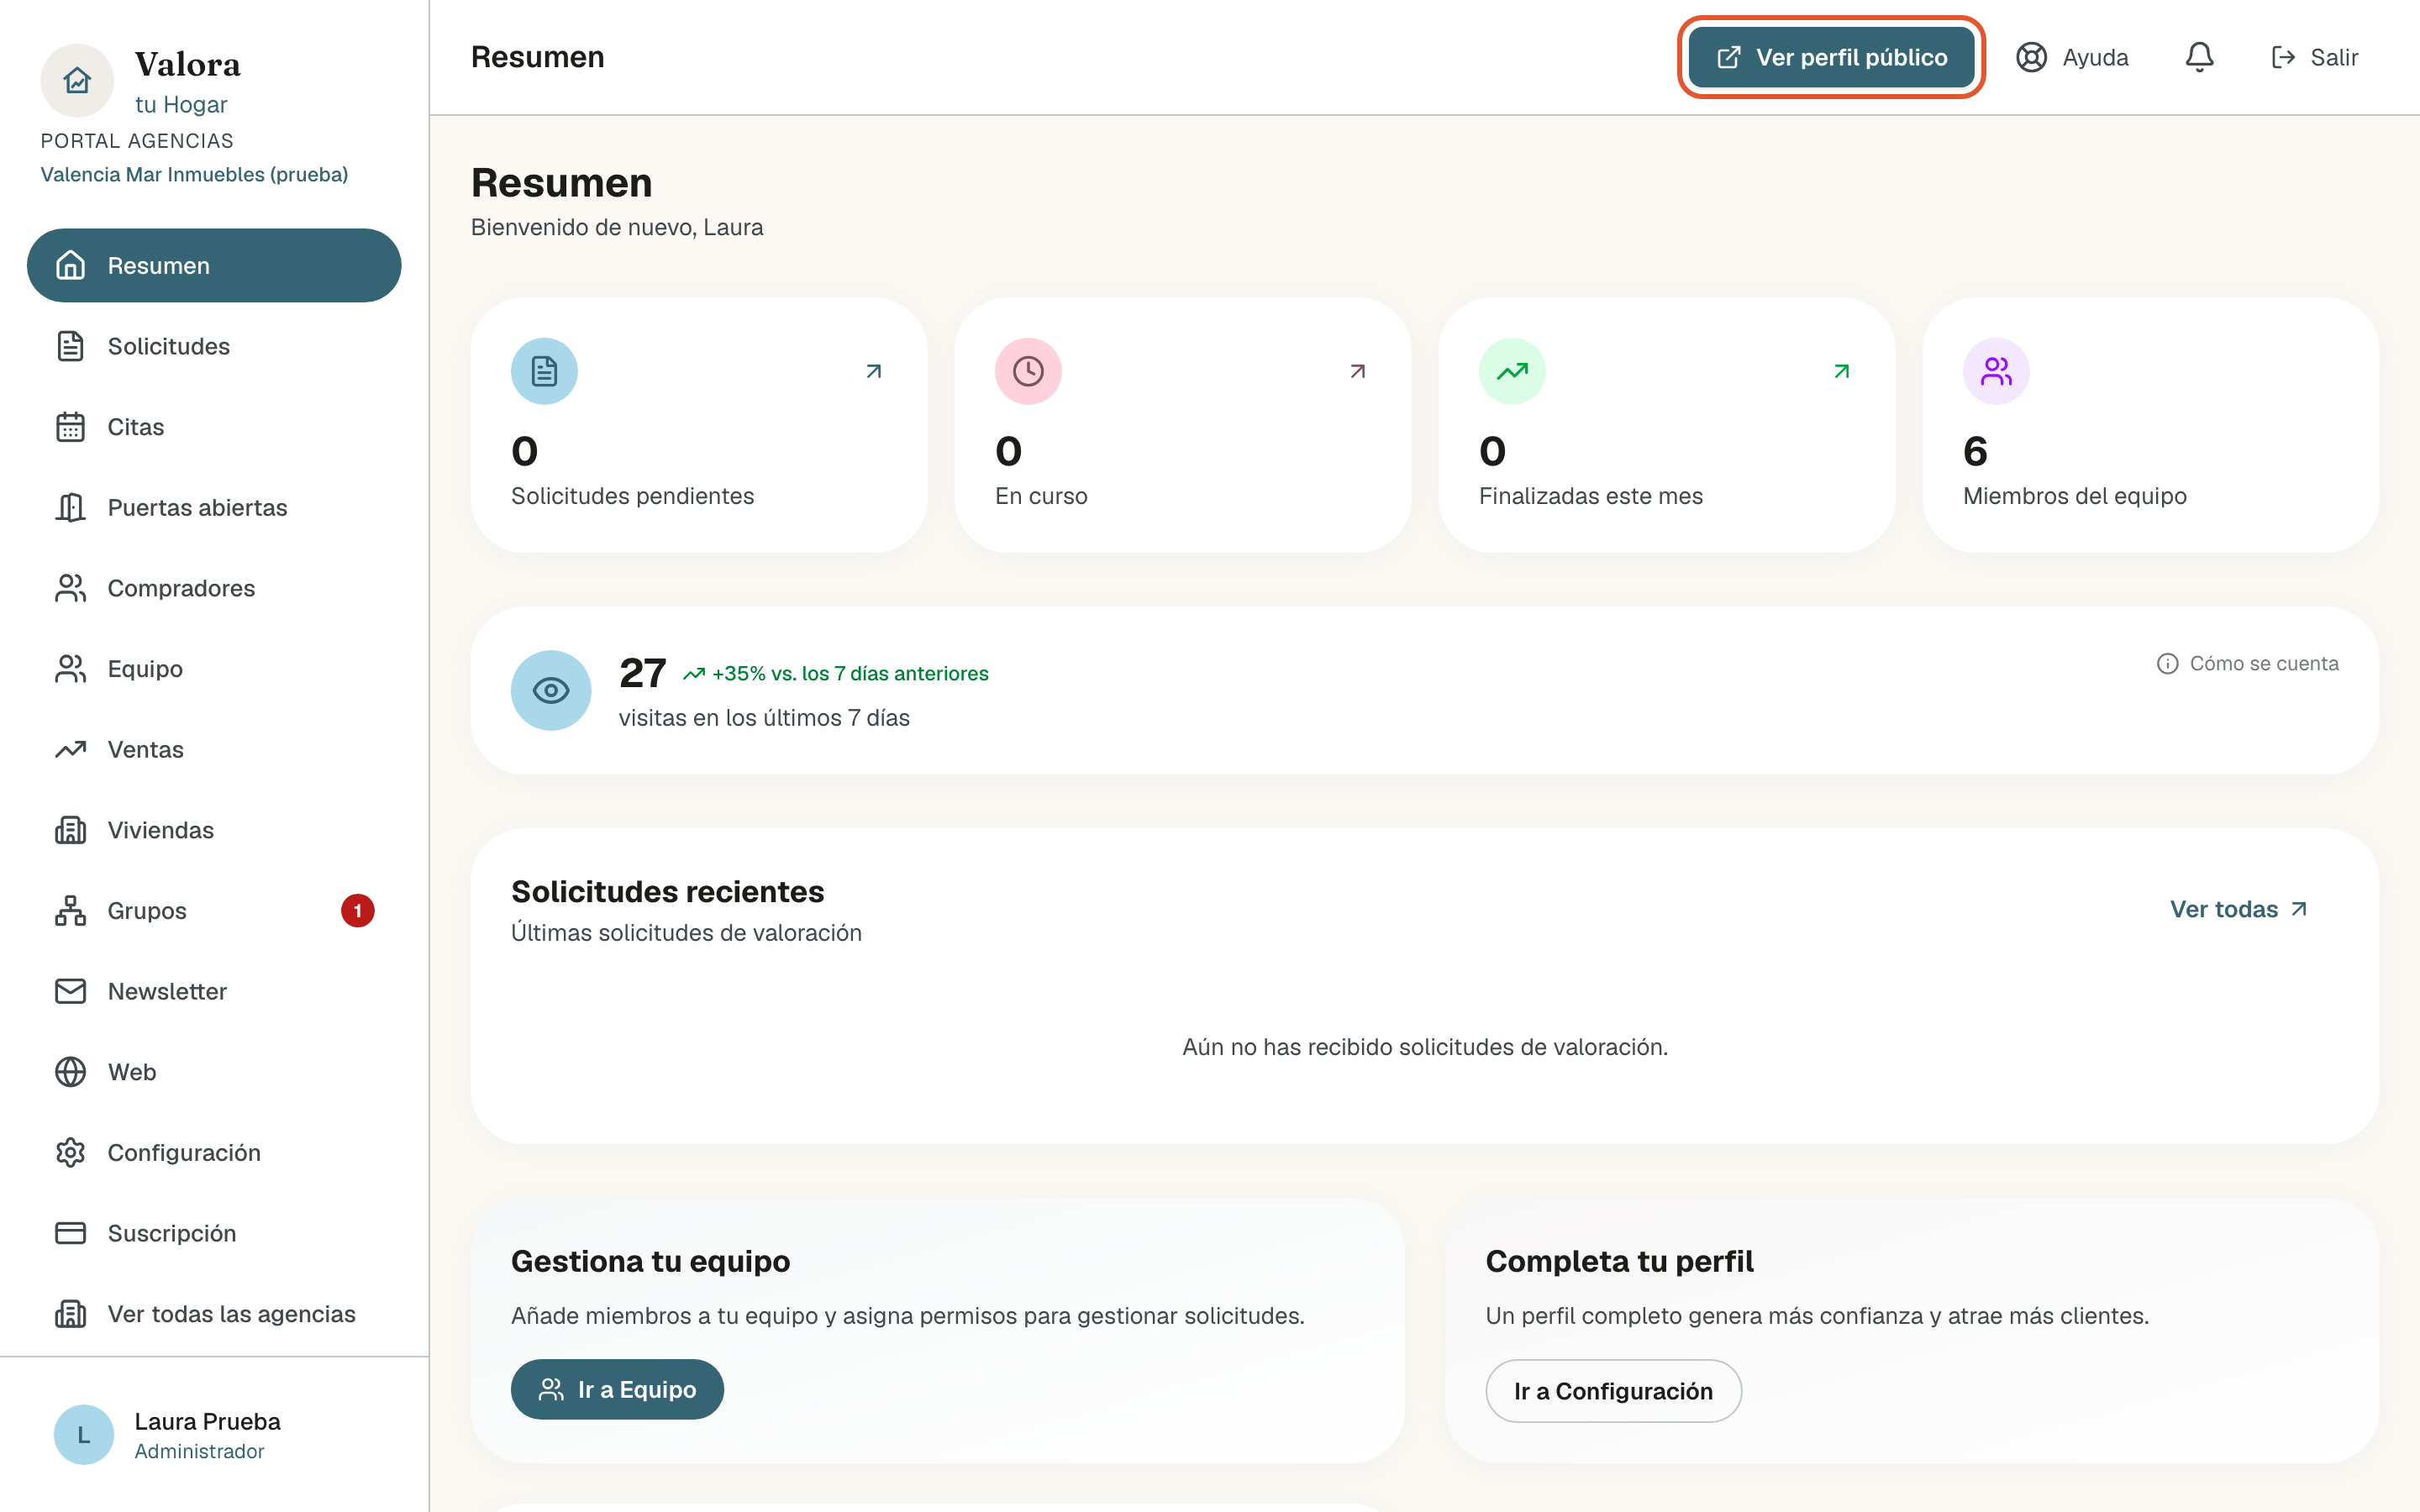The image size is (2420, 1512).
Task: Go to Viviendas
Action: (214, 830)
